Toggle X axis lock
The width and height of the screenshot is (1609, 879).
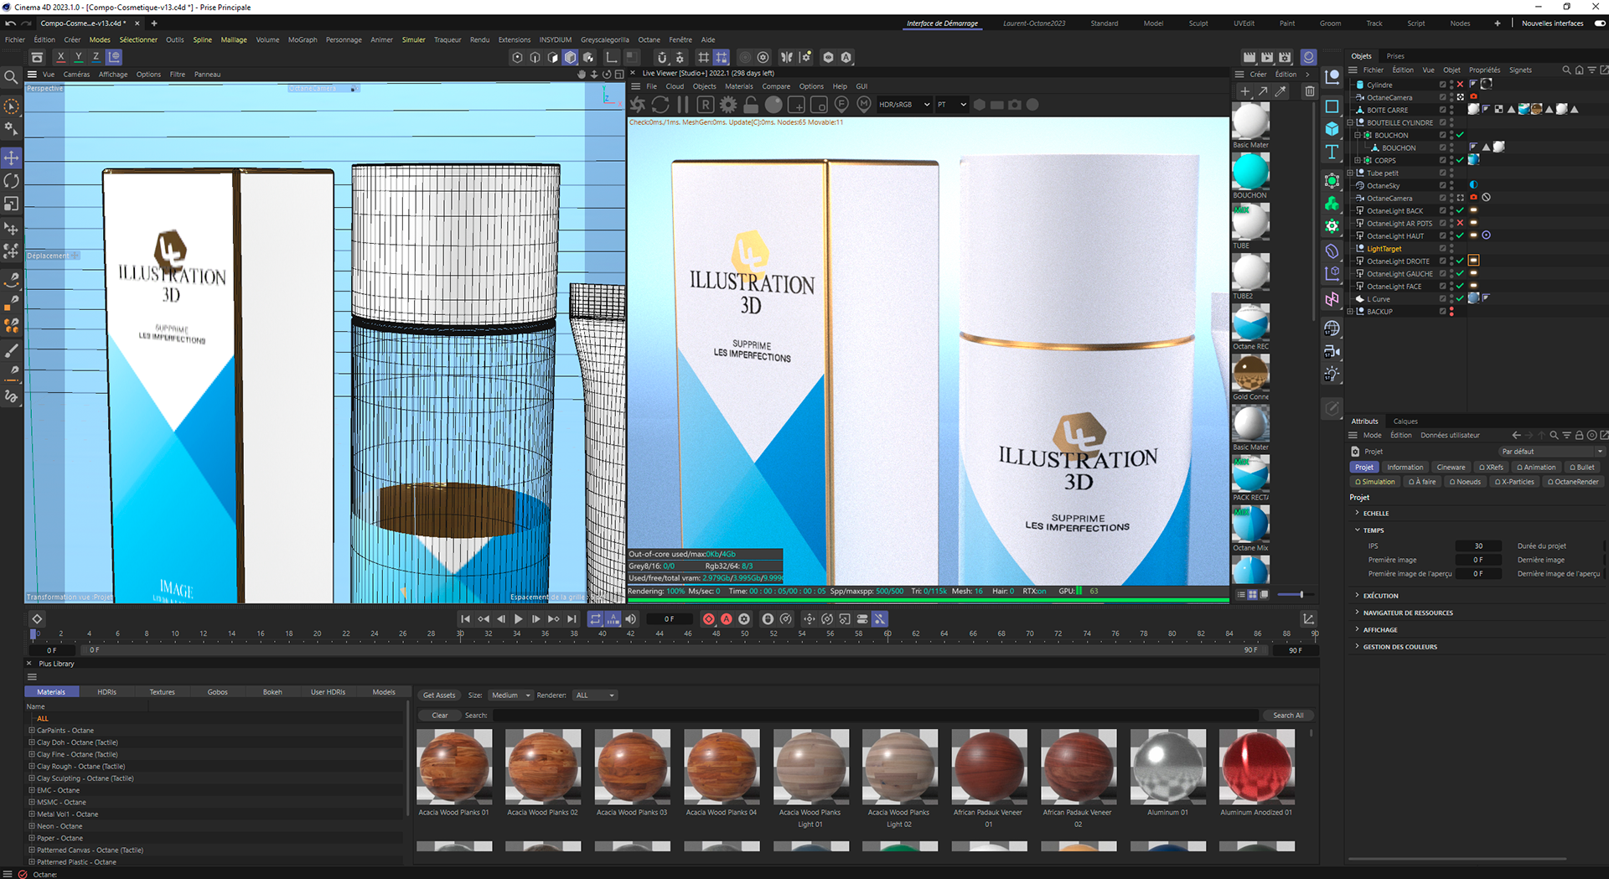tap(60, 57)
